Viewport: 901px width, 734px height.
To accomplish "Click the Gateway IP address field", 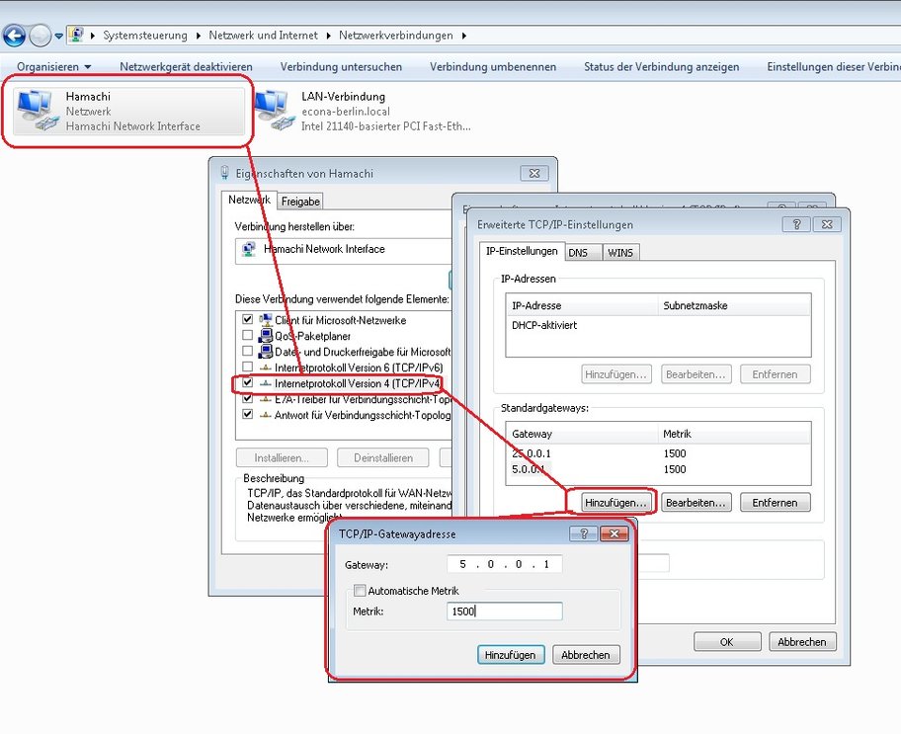I will pyautogui.click(x=505, y=564).
